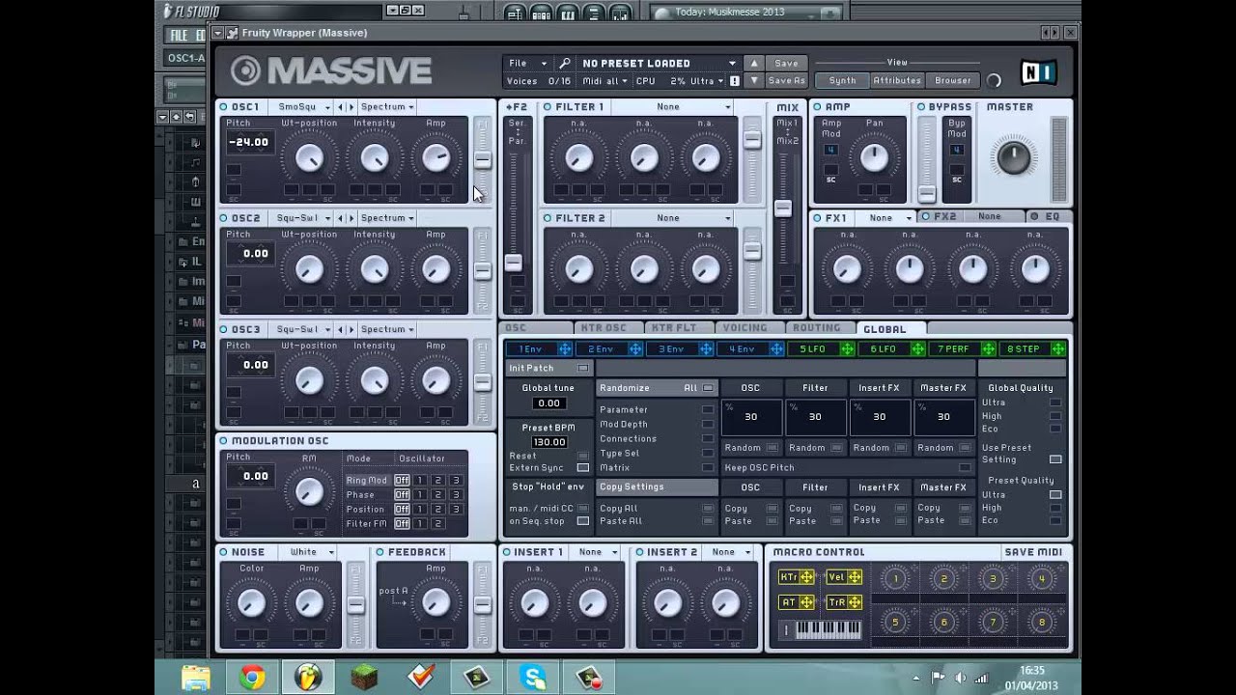Open File Explorer from the taskbar

pyautogui.click(x=196, y=678)
